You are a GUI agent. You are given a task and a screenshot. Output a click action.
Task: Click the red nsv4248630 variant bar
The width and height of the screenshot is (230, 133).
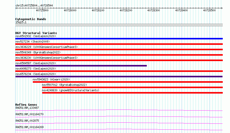point(133,93)
